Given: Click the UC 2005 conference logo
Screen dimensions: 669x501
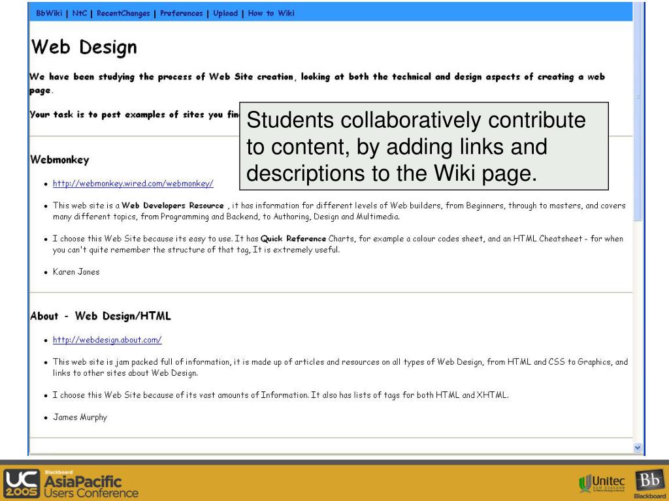Looking at the screenshot, I should coord(21,483).
